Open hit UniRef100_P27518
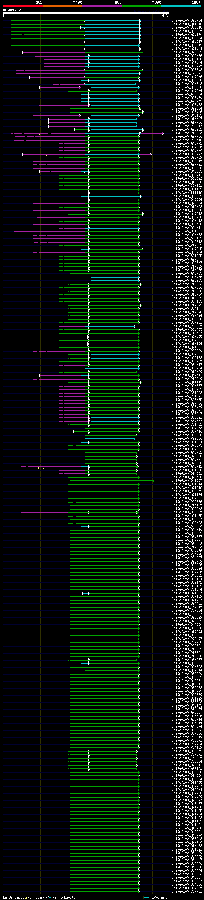Screen dimensions: 204x900 click(187, 140)
